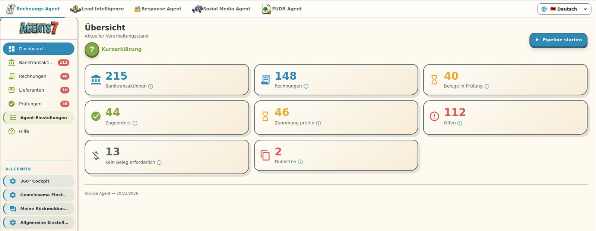The width and height of the screenshot is (596, 231).
Task: Click info icon next to Zuordnung prüfen
Action: [x=318, y=123]
